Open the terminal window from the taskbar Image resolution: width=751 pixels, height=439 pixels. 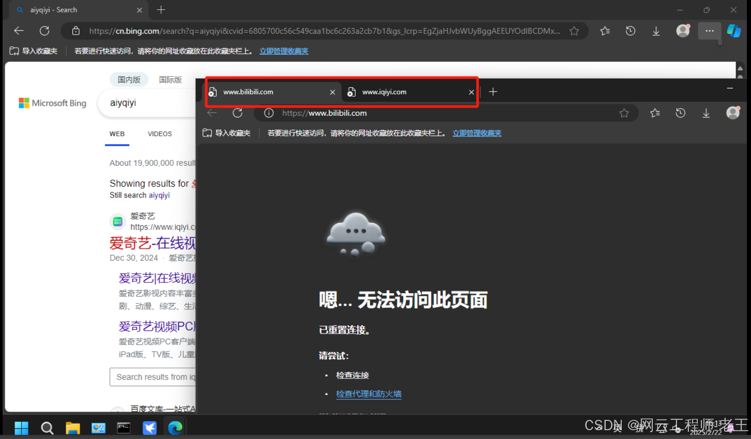[124, 428]
